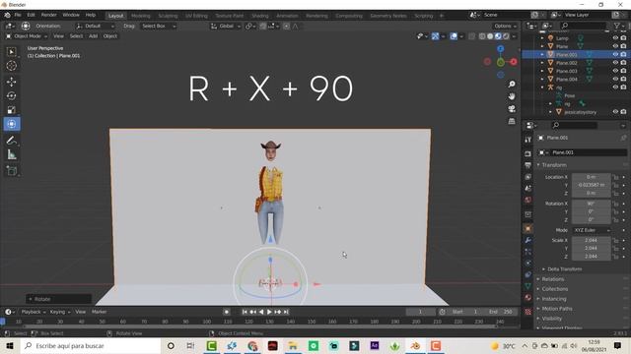This screenshot has height=354, width=631.
Task: Select the Rotate tool
Action: pyautogui.click(x=11, y=96)
